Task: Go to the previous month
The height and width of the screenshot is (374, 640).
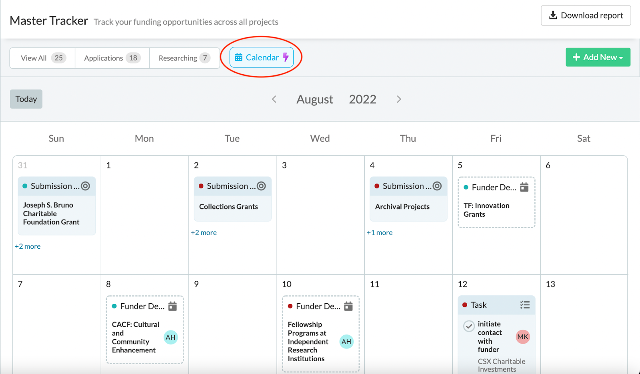Action: coord(274,99)
